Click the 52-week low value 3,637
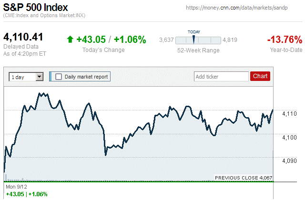 166,40
